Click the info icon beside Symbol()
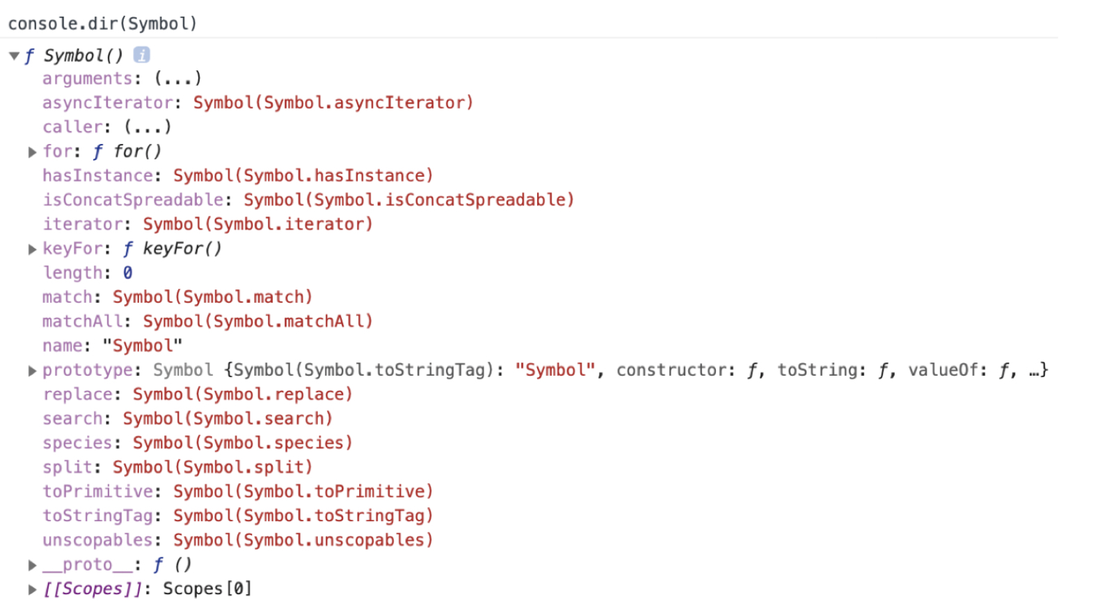 (x=141, y=55)
